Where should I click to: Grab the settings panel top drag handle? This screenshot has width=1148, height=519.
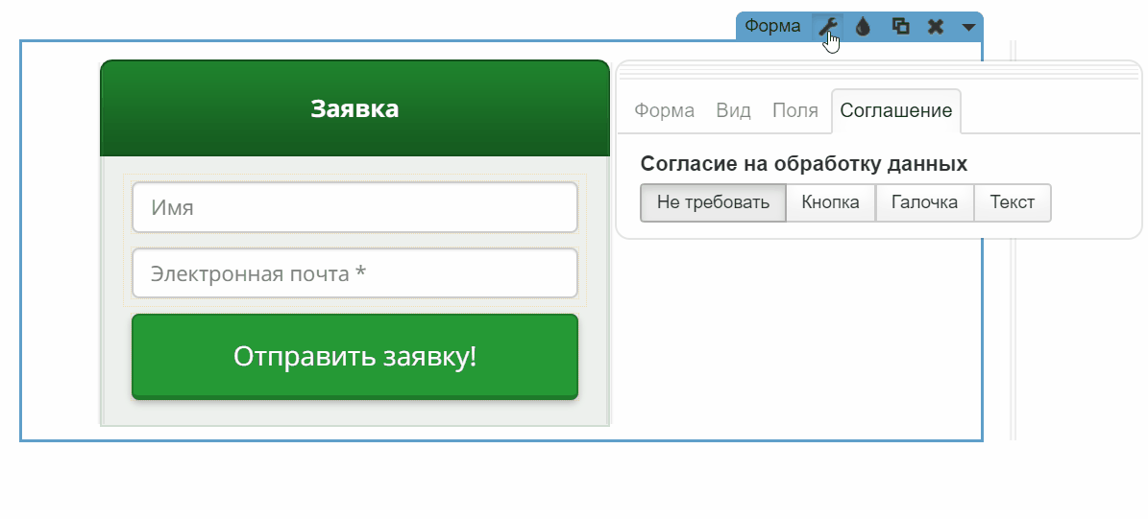coord(878,69)
